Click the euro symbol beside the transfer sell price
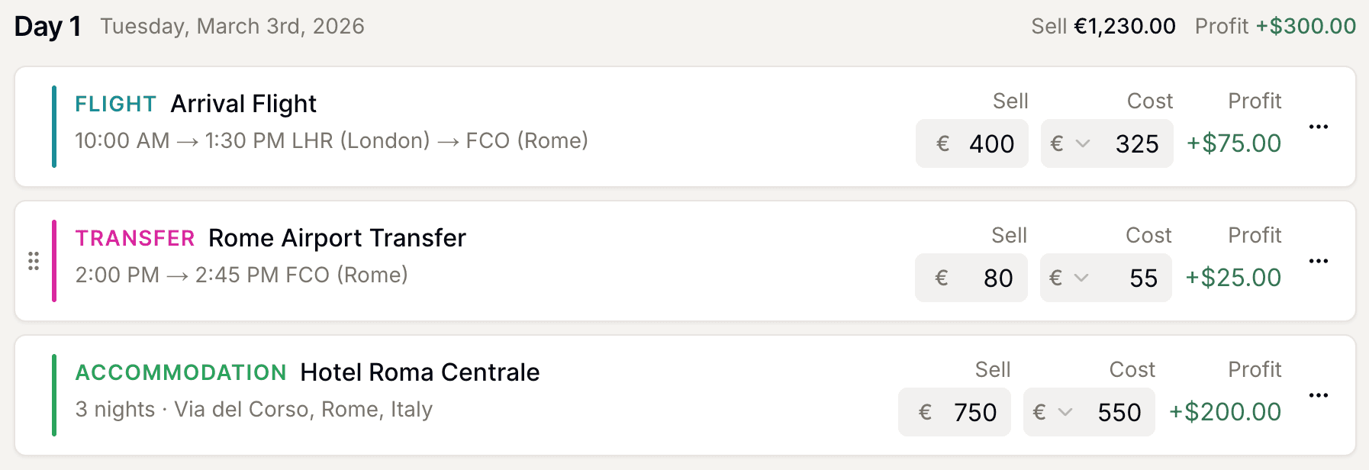This screenshot has height=470, width=1369. tap(942, 278)
